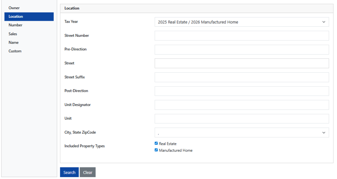The width and height of the screenshot is (337, 179).
Task: Focus the Post-Direction text field
Action: coord(242,91)
